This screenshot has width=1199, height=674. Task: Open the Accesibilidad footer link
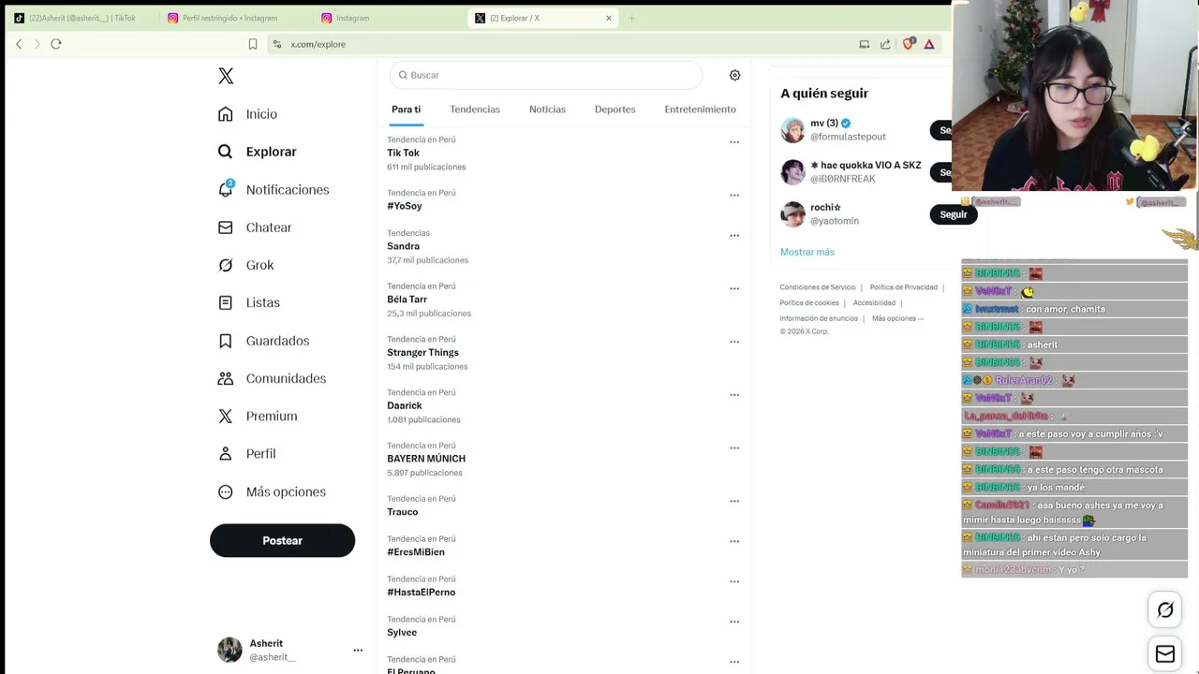875,303
